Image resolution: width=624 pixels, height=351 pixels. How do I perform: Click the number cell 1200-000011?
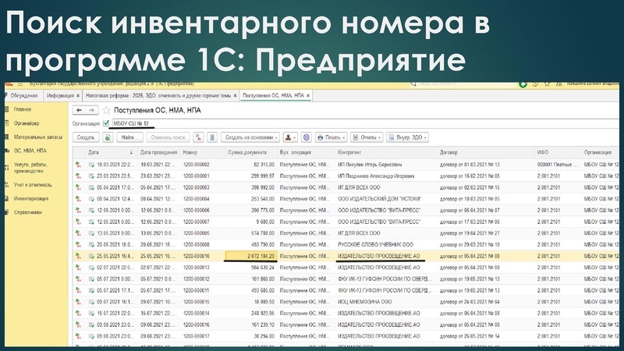(197, 290)
